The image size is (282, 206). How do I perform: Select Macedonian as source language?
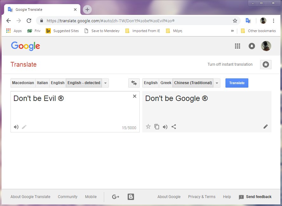click(23, 83)
